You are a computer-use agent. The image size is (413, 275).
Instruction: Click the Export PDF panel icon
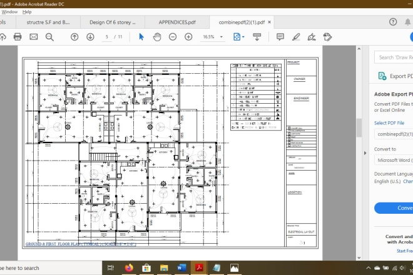[x=382, y=76]
